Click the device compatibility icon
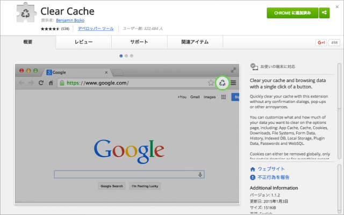344x215 pixels. click(x=254, y=67)
